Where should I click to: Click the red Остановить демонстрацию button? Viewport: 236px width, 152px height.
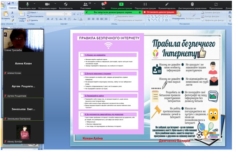[159, 12]
